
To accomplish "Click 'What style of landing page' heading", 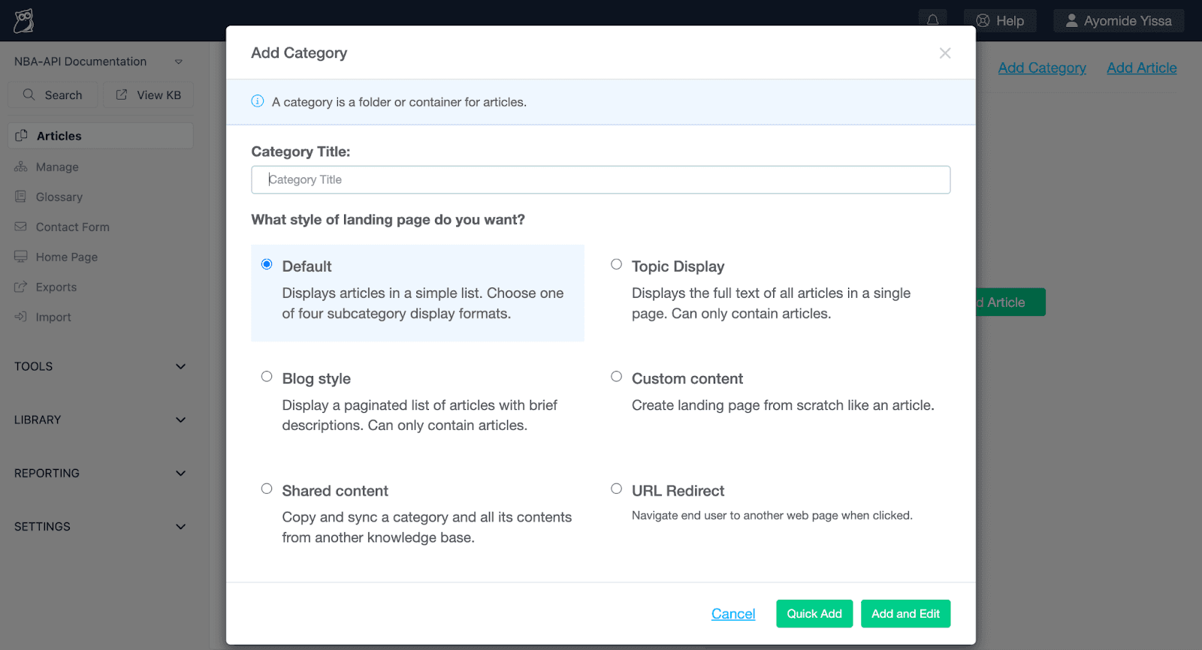I will (x=388, y=220).
